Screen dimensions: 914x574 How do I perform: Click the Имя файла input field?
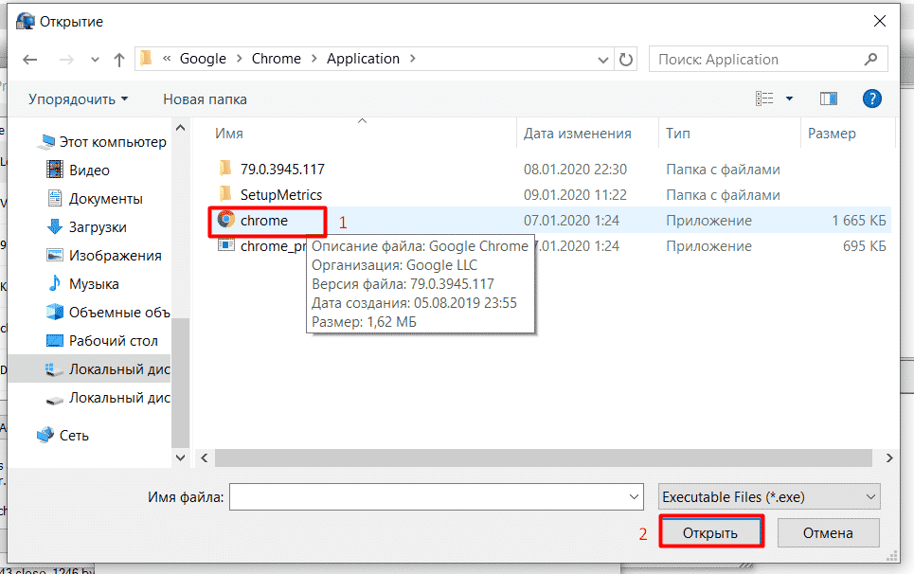(x=426, y=496)
